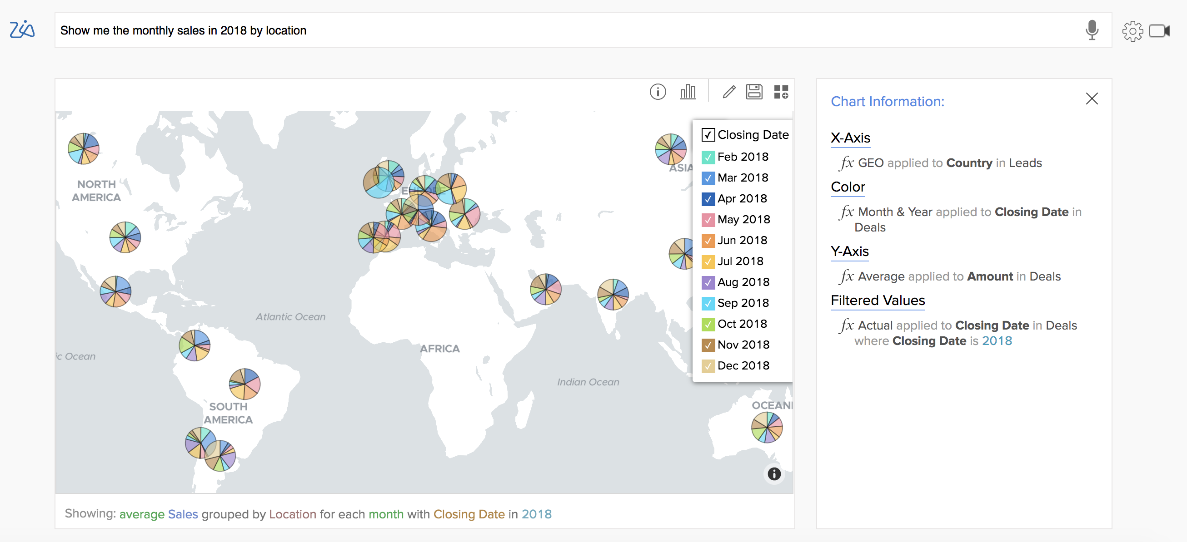Click the dark map info icon
The width and height of the screenshot is (1187, 542).
tap(774, 474)
